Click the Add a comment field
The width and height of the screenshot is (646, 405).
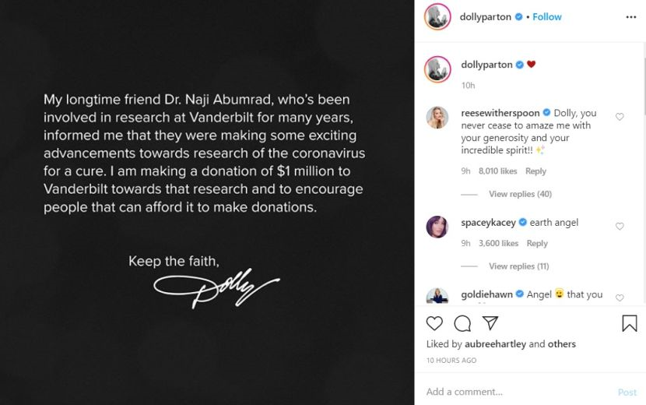[x=514, y=392]
